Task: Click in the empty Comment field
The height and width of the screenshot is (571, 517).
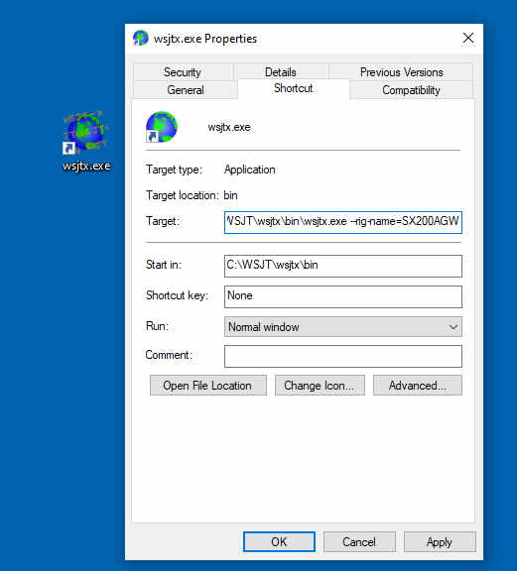Action: (343, 356)
